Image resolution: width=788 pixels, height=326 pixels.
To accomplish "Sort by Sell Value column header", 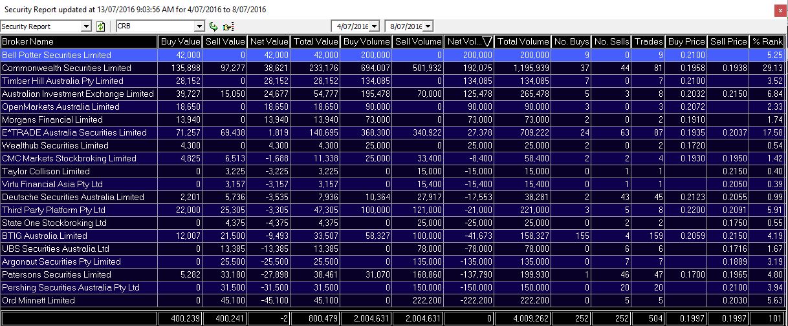I will click(x=224, y=42).
